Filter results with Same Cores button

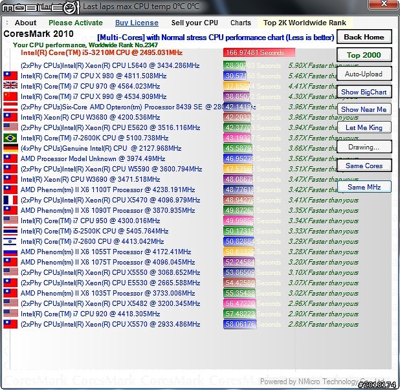pos(364,166)
